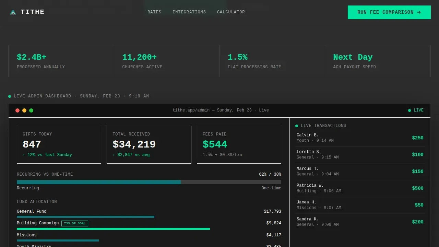
Task: Click the 73% OF GOAL badge
Action: [x=75, y=223]
